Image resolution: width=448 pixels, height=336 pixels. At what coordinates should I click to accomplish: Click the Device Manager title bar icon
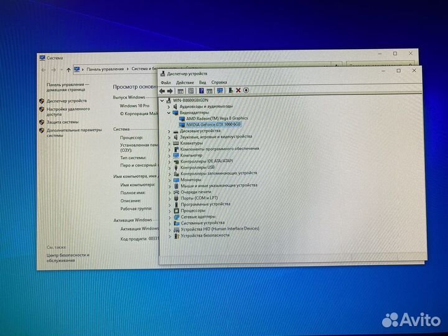pyautogui.click(x=162, y=73)
